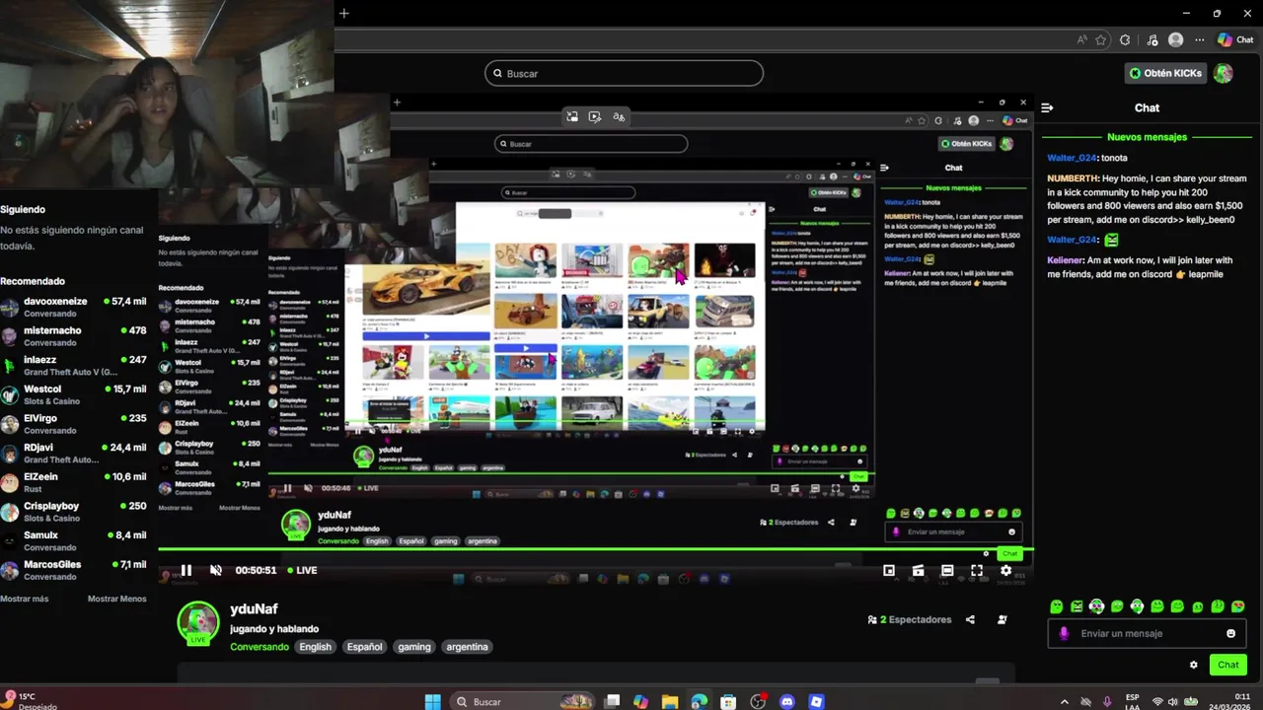Open ElVirgo recommended channel
The width and height of the screenshot is (1263, 710).
click(74, 424)
